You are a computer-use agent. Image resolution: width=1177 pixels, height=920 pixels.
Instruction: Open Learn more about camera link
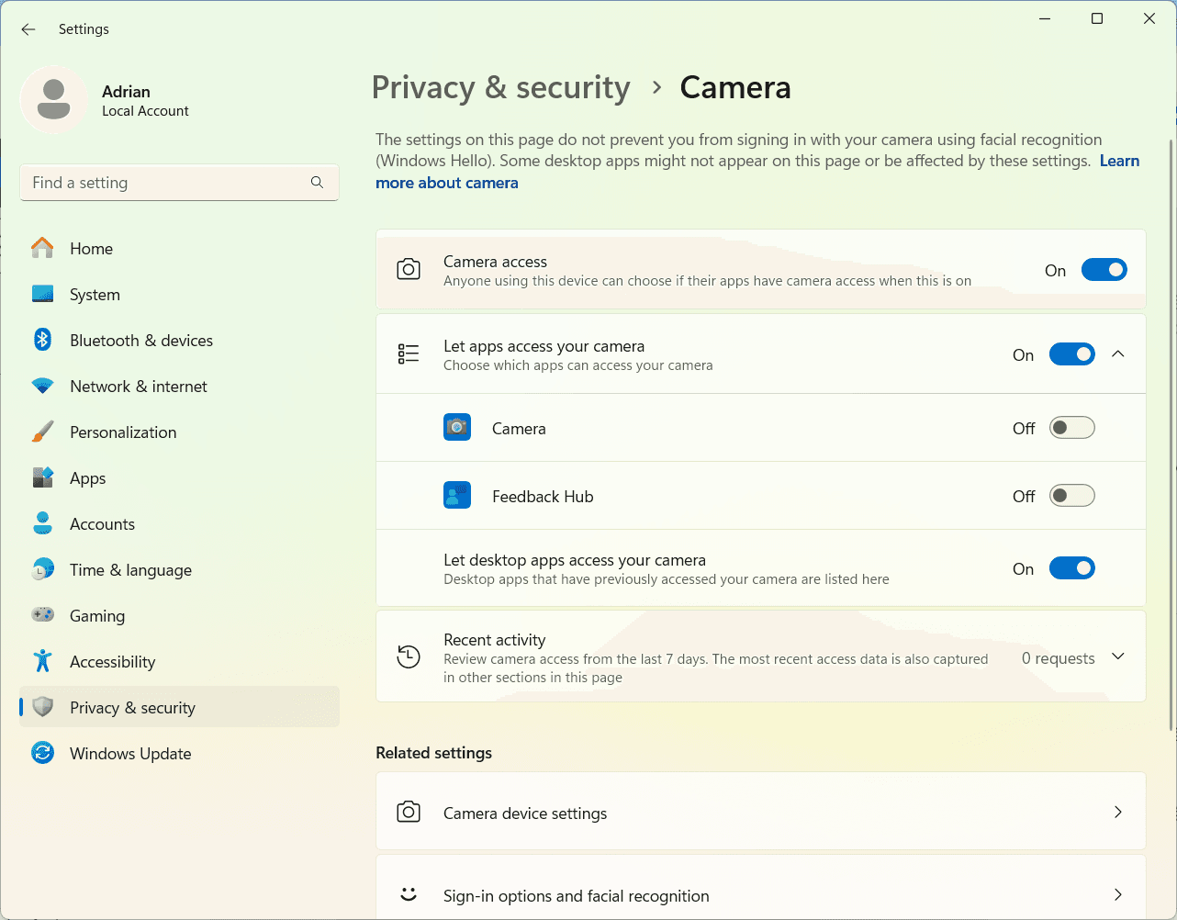447,183
